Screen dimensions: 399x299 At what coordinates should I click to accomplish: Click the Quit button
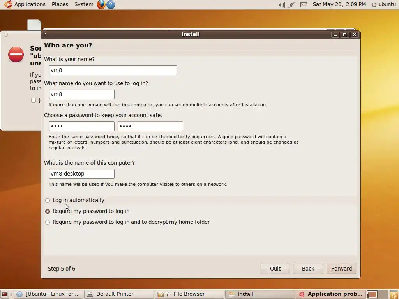(275, 269)
